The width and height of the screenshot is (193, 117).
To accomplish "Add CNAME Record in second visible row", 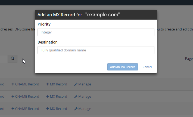I will click(25, 97).
